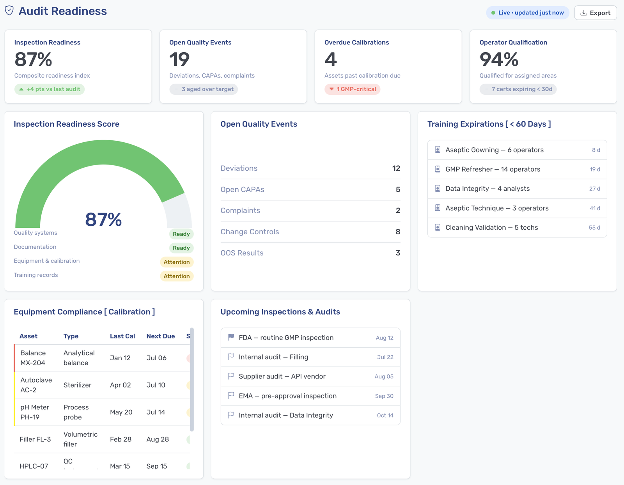The image size is (624, 485).
Task: Click the shield icon beside Audit Readiness
Action: click(x=9, y=11)
